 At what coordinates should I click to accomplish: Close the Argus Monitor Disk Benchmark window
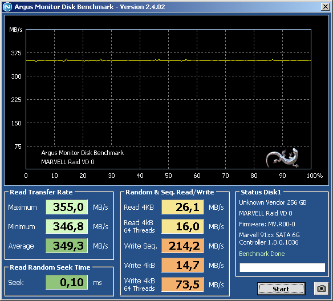326,7
